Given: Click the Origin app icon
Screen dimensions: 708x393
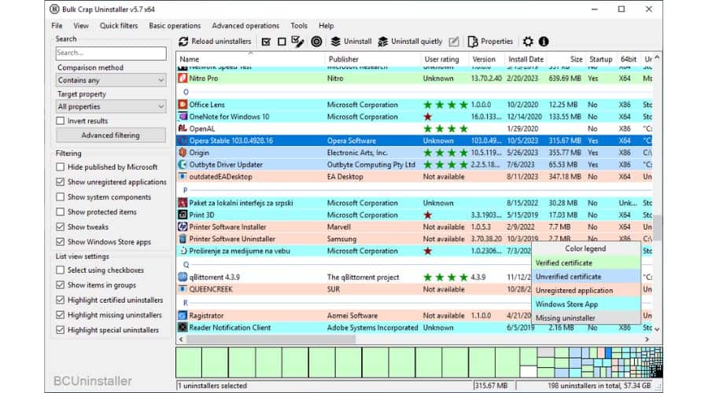Looking at the screenshot, I should [x=183, y=152].
